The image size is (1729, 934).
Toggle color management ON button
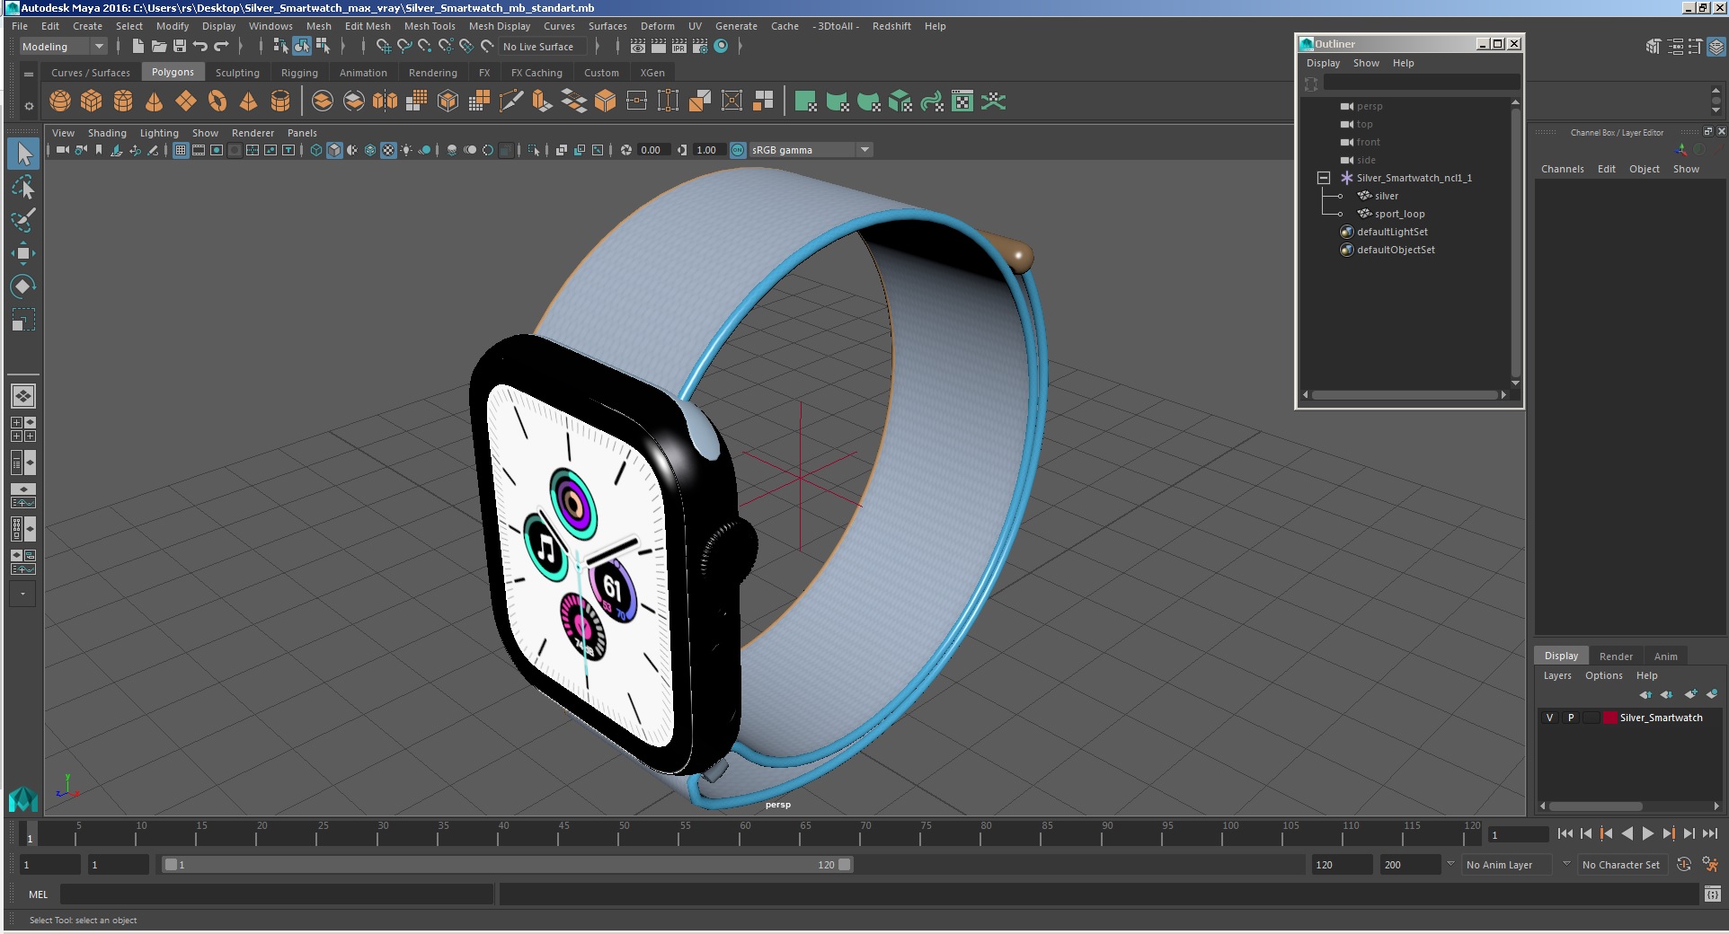(x=738, y=150)
